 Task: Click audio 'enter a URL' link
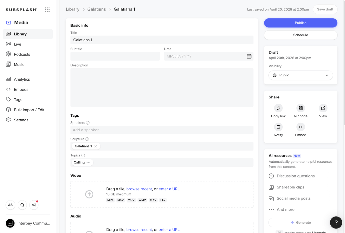click(169, 230)
